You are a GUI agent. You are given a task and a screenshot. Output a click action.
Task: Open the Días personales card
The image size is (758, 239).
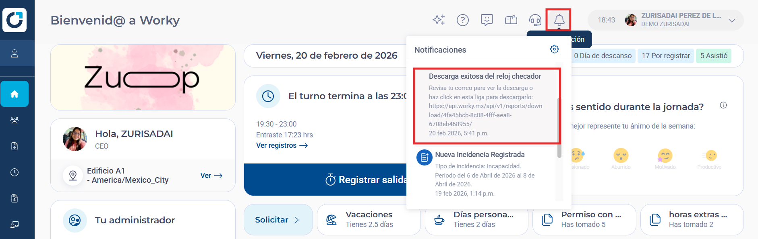[x=476, y=220]
